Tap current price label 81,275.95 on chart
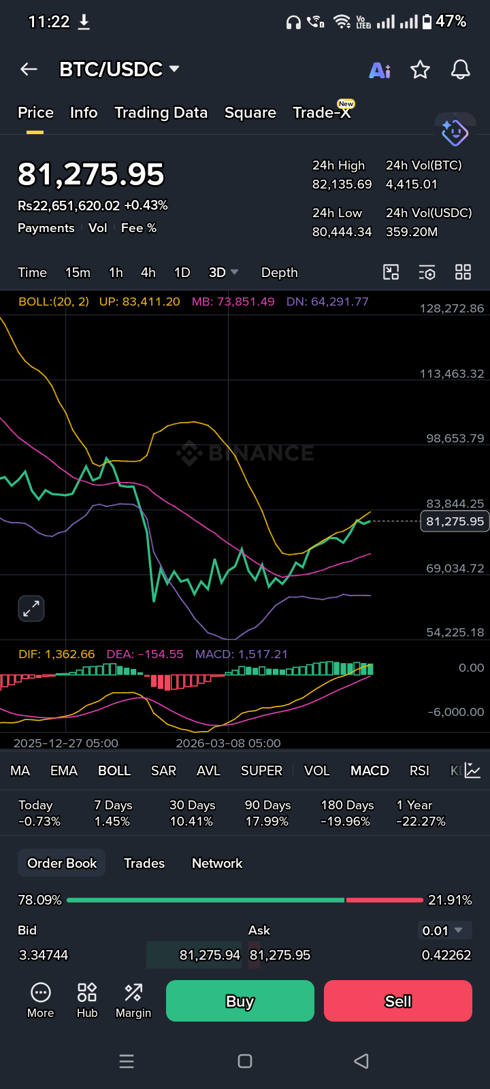This screenshot has width=490, height=1089. point(455,521)
